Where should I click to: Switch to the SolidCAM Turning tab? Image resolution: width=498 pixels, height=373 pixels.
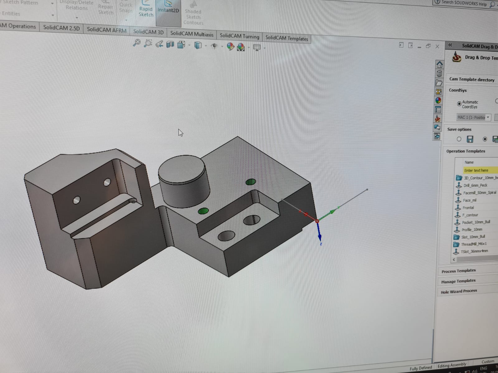[239, 36]
